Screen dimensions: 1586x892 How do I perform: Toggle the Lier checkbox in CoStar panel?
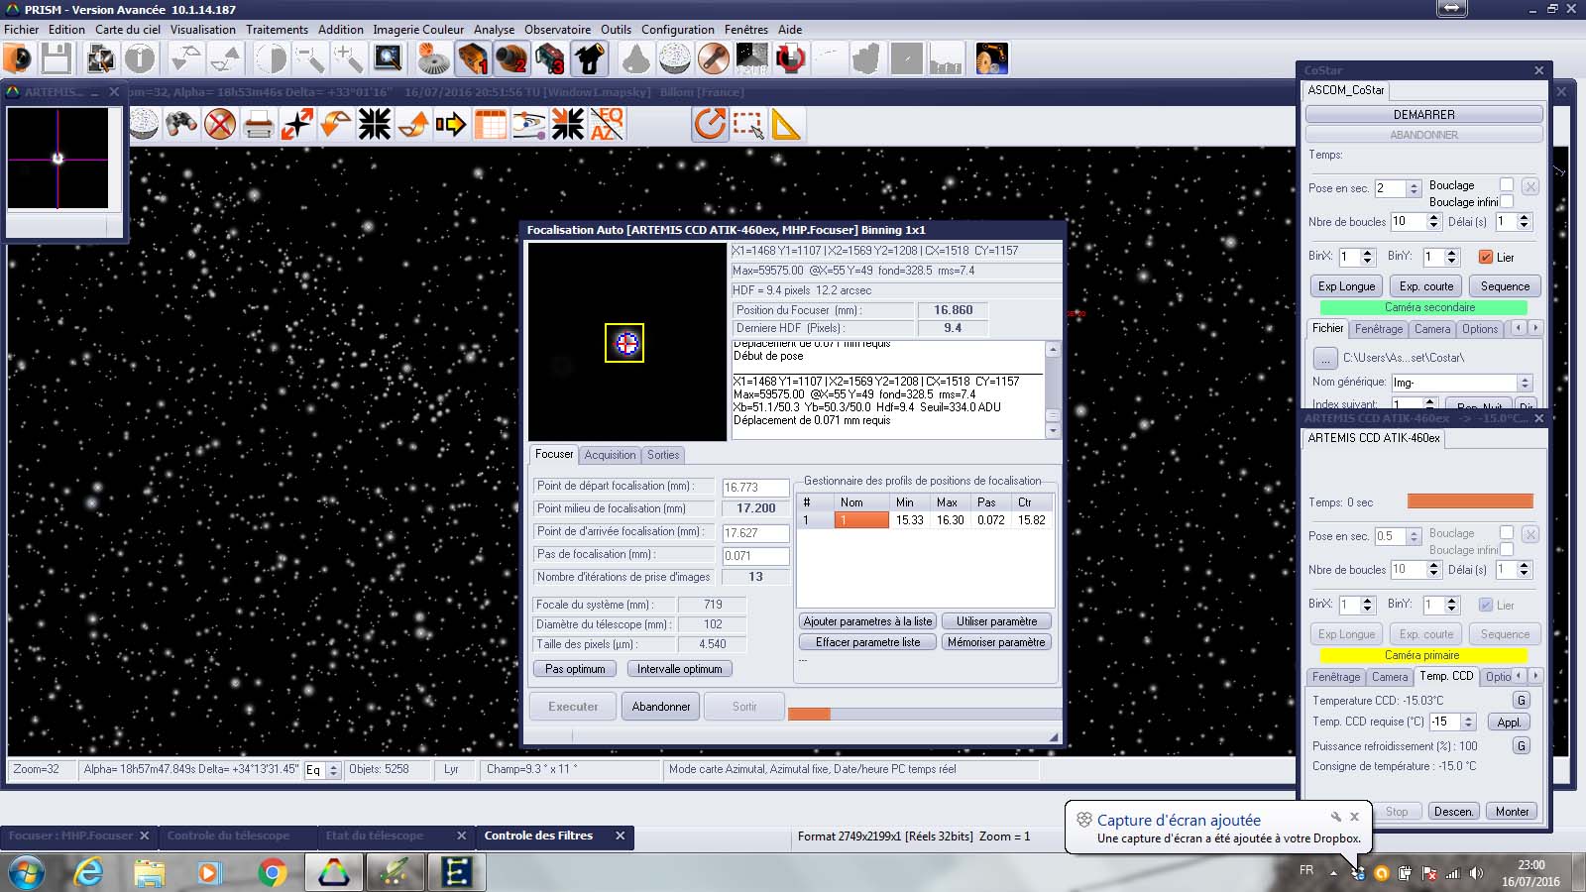point(1485,257)
